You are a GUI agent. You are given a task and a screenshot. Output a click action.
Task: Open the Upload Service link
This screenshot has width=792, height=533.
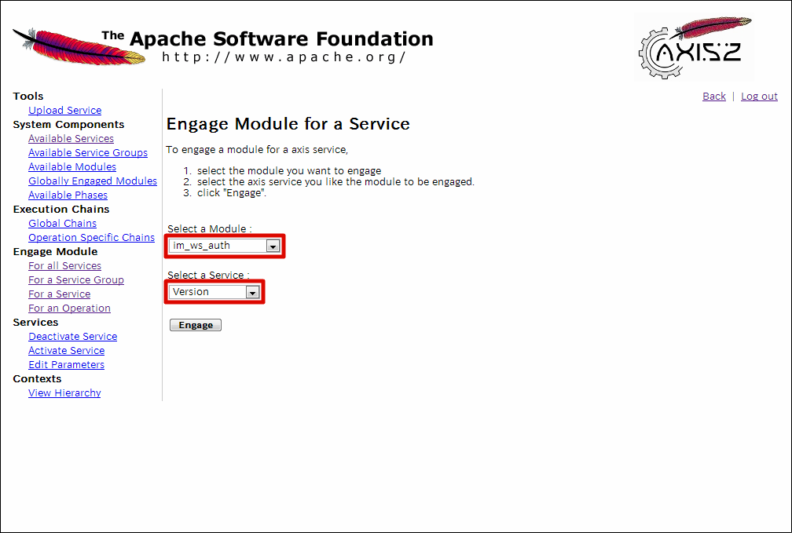pos(64,111)
